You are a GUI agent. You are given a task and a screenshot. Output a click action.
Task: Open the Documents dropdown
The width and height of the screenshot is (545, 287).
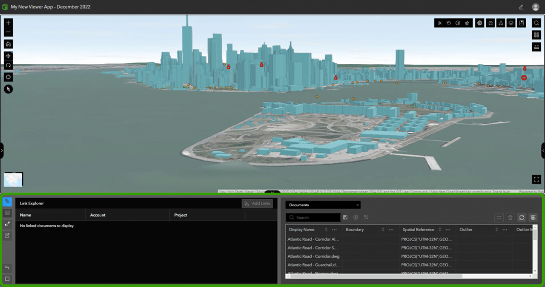click(x=322, y=205)
